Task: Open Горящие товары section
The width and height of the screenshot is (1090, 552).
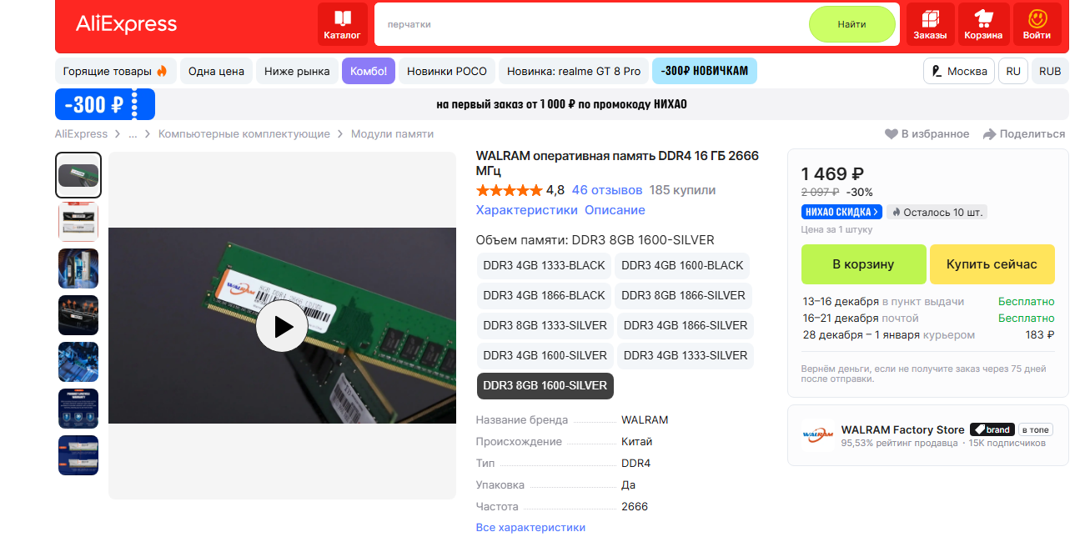Action: pos(115,72)
